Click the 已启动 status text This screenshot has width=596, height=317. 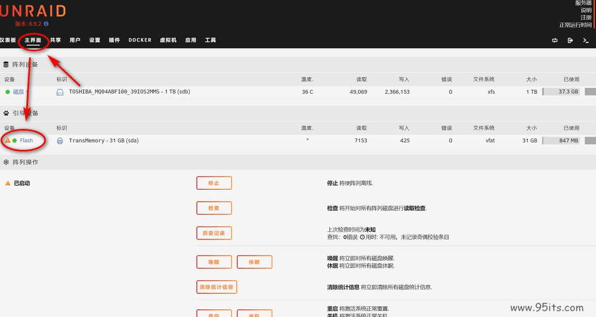pos(22,183)
